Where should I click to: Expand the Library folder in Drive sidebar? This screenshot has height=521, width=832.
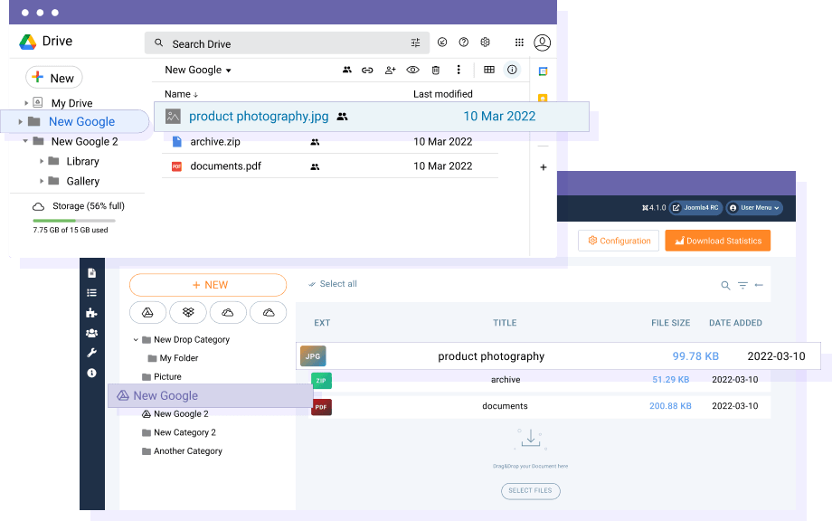pos(43,161)
